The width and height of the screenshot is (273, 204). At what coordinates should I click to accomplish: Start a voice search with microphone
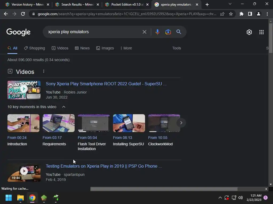click(x=157, y=32)
